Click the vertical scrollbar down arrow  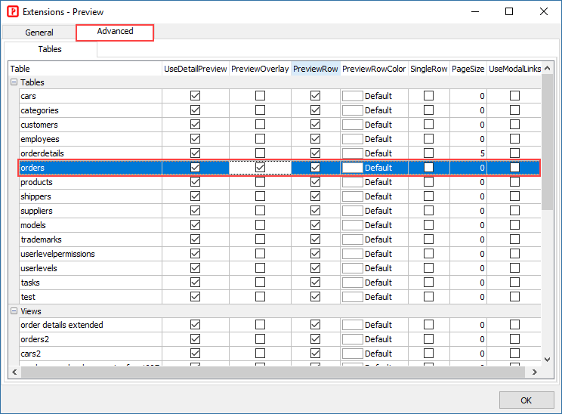tap(548, 360)
